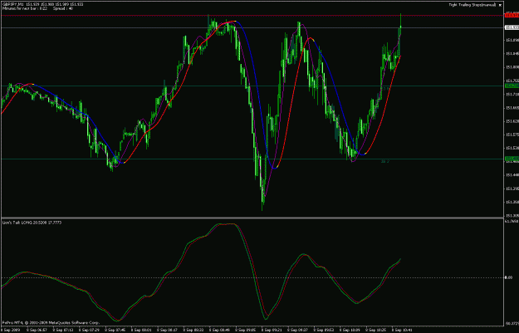
Task: Click the Lion's Tail LONG indicator label
Action: point(32,223)
